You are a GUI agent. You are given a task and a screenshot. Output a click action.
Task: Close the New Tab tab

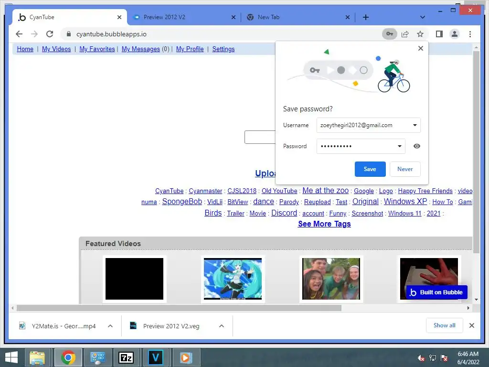348,17
